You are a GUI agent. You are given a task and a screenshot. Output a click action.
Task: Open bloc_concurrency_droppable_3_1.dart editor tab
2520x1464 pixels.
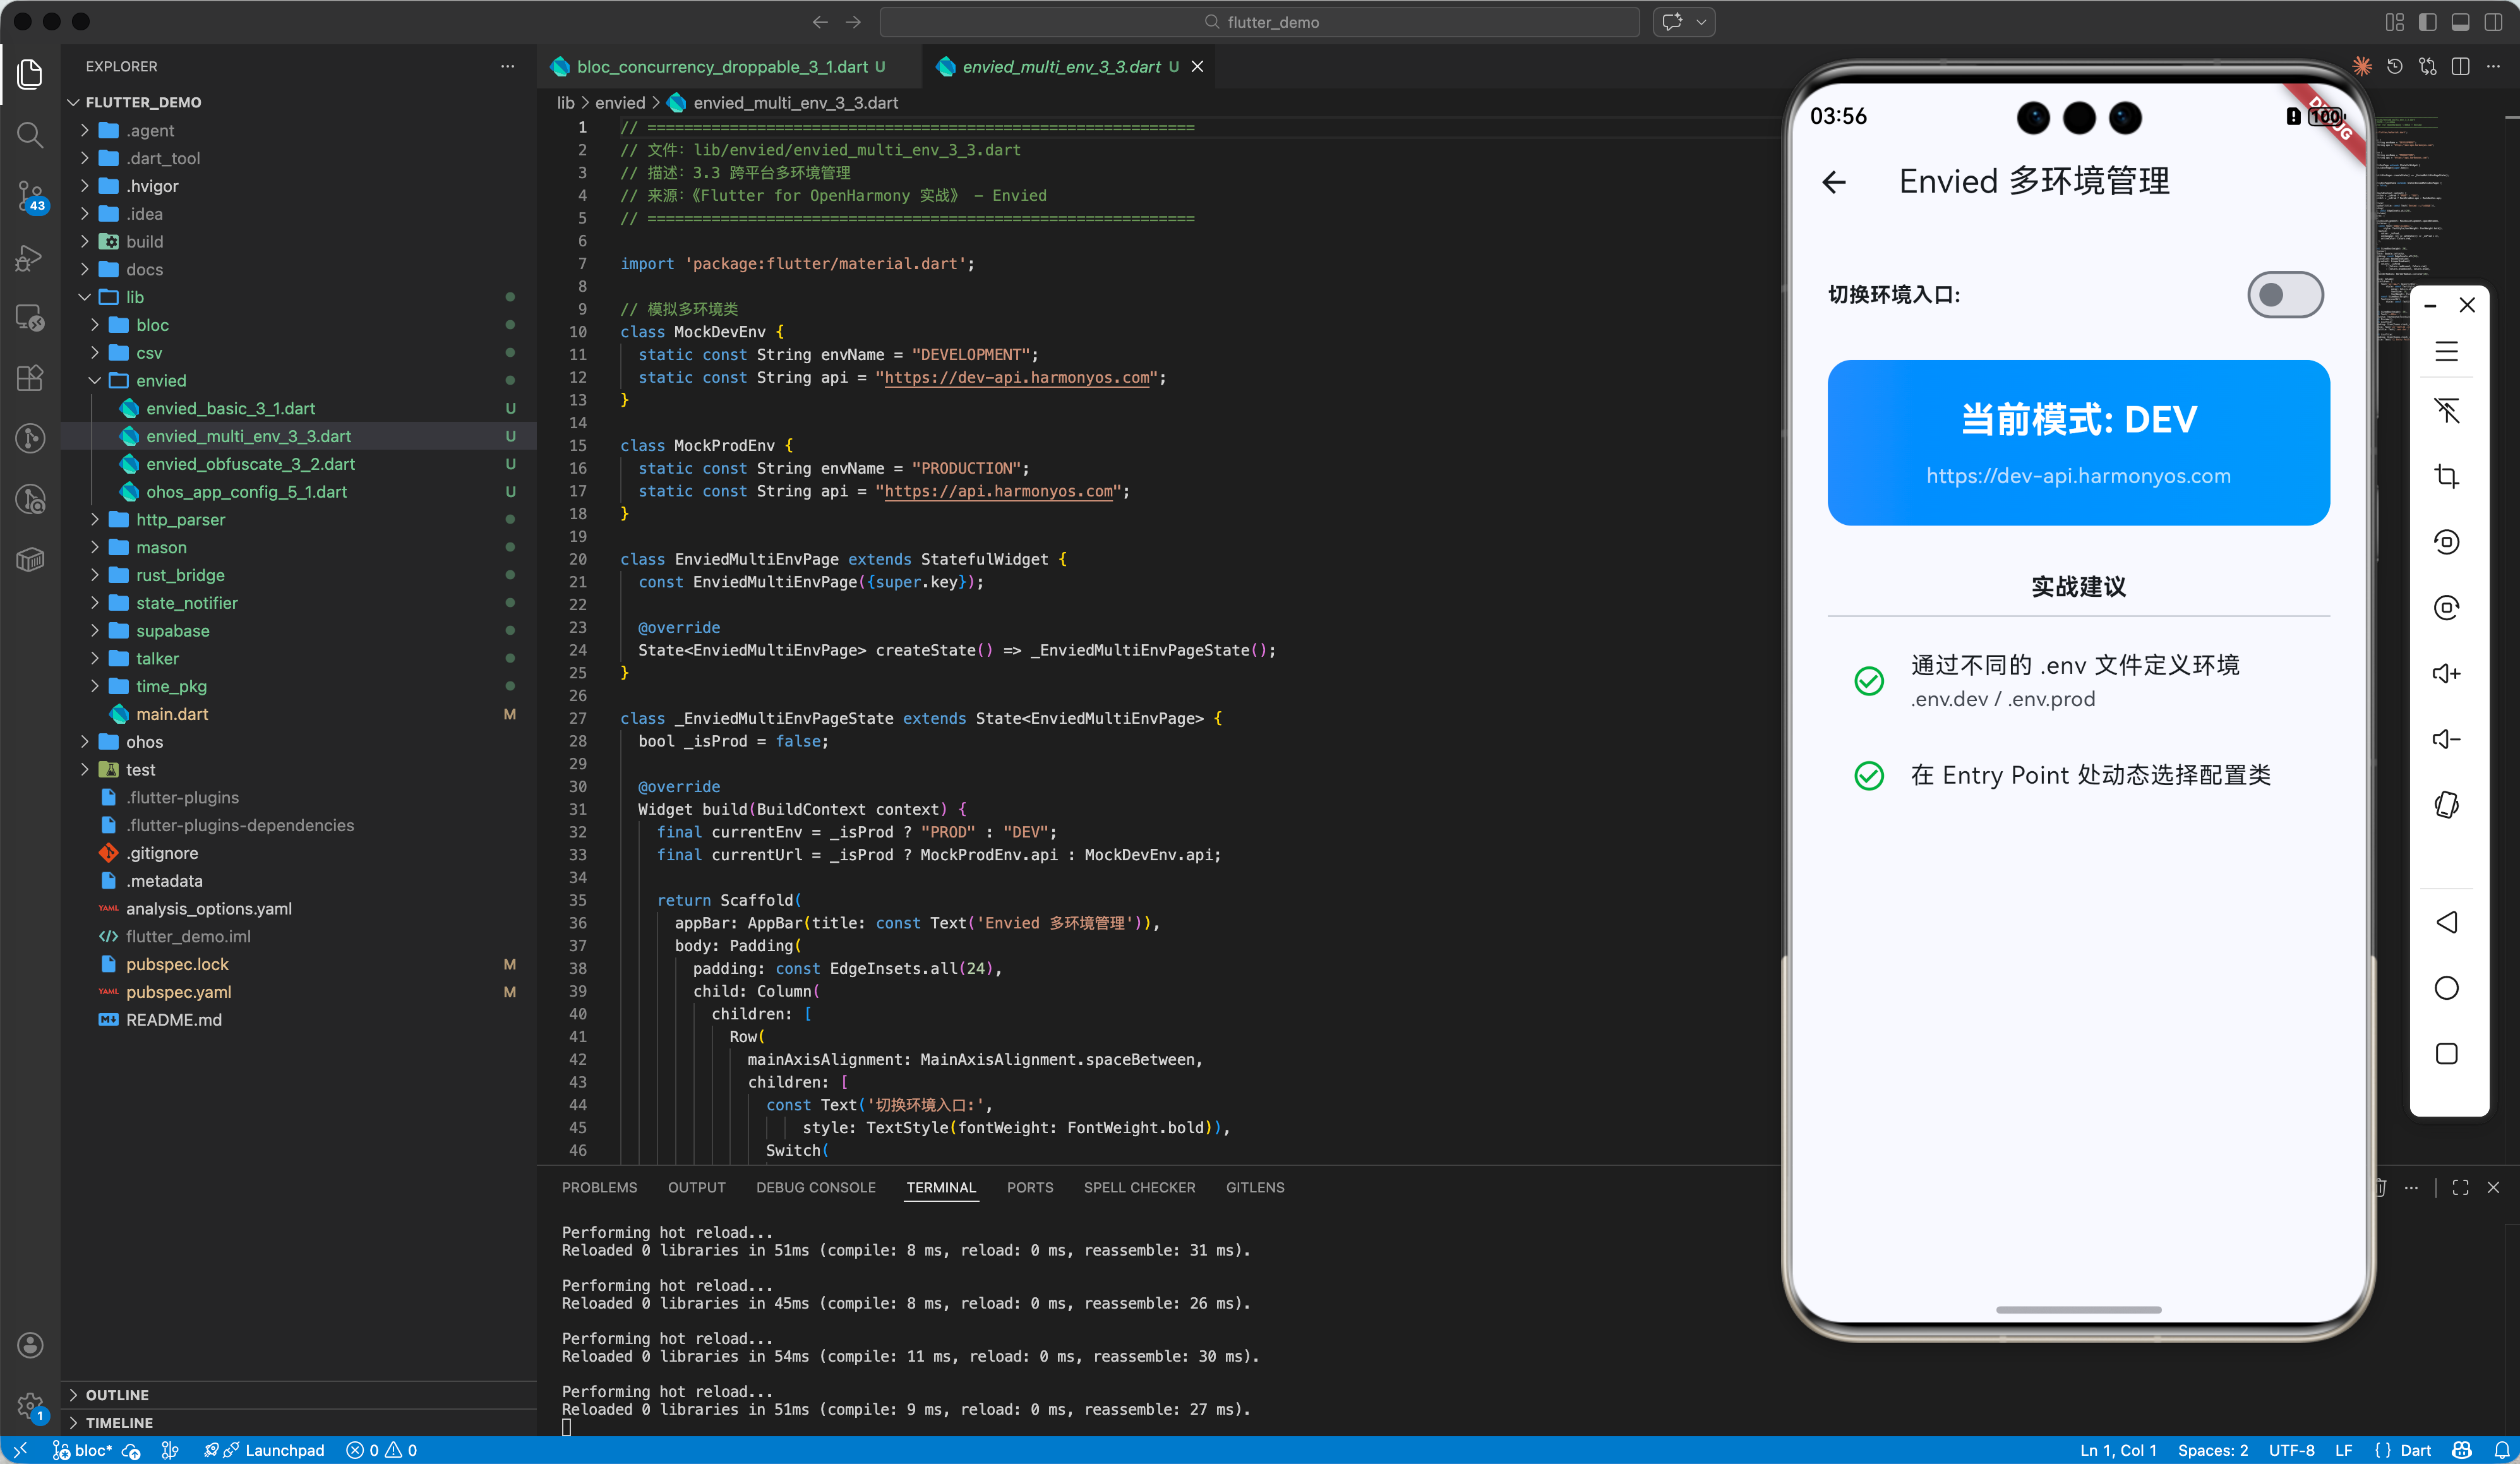pos(721,66)
